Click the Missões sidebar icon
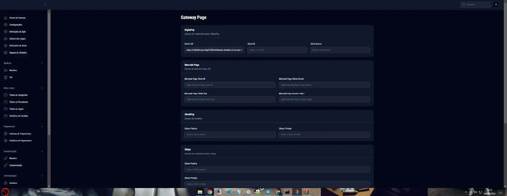 (6, 70)
